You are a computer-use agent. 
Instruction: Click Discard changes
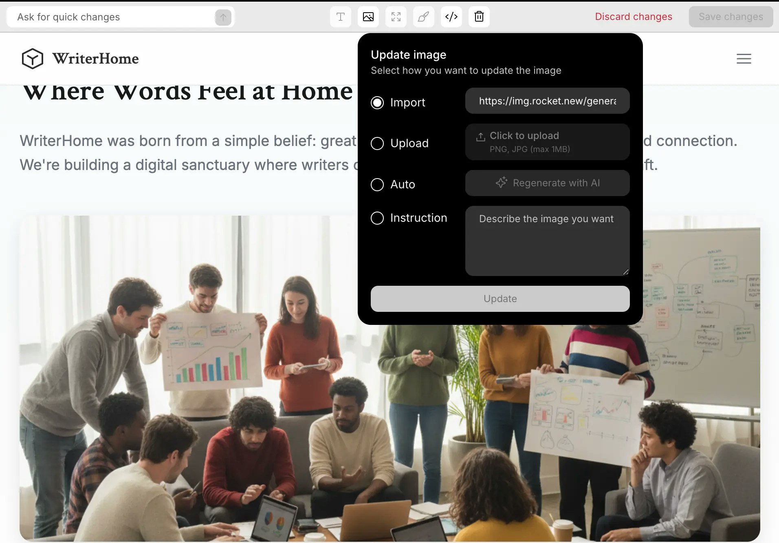[x=634, y=17]
